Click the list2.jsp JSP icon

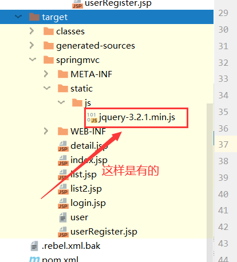[63, 189]
